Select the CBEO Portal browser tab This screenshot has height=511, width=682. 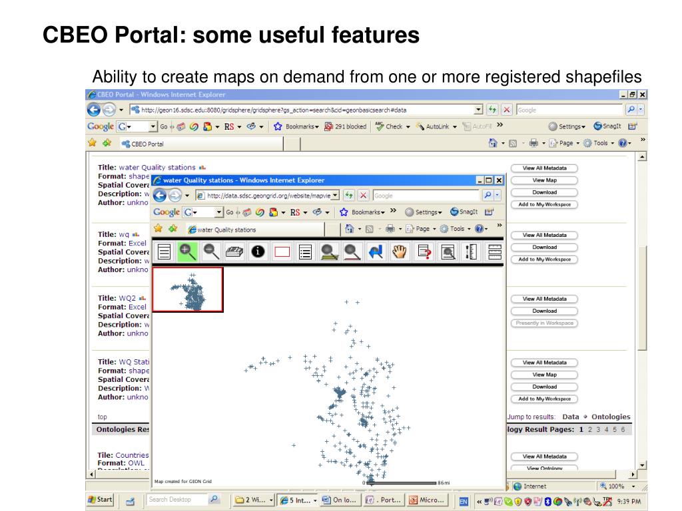[x=201, y=144]
